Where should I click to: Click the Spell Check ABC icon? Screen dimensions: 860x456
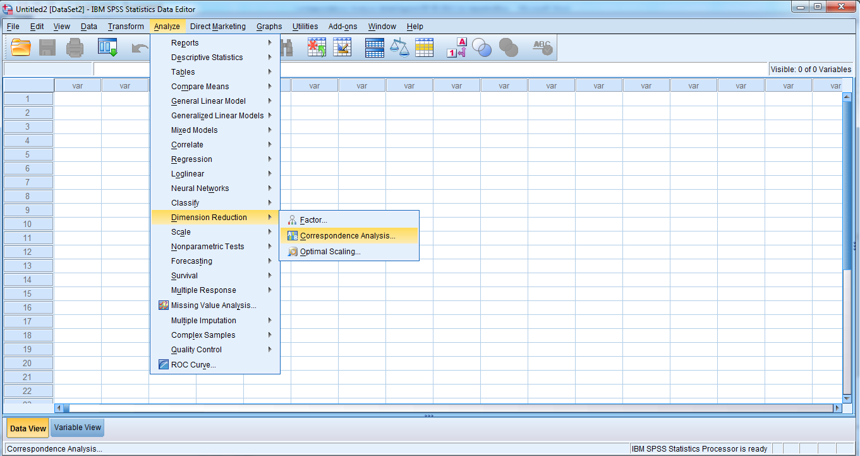pyautogui.click(x=542, y=47)
